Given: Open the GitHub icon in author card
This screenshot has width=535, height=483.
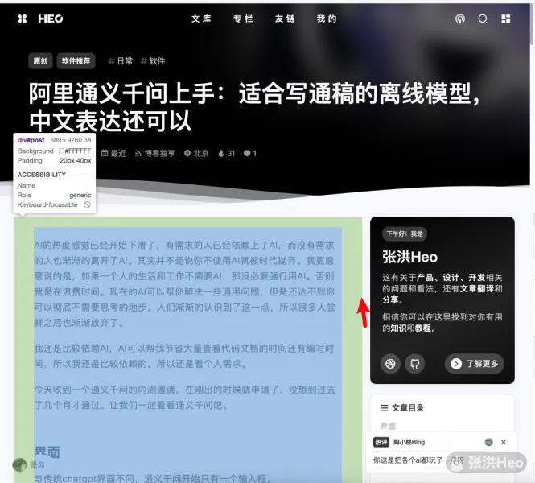Looking at the screenshot, I should click(x=414, y=364).
